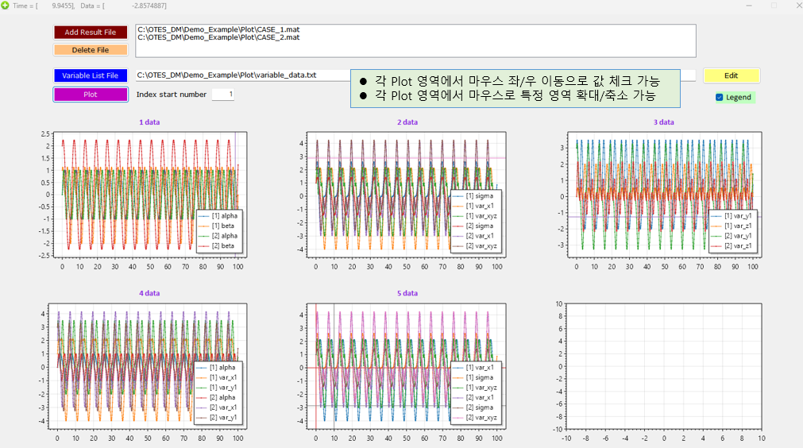Click '[1] var_z1' in plot 3 legend
The width and height of the screenshot is (803, 448).
click(738, 226)
